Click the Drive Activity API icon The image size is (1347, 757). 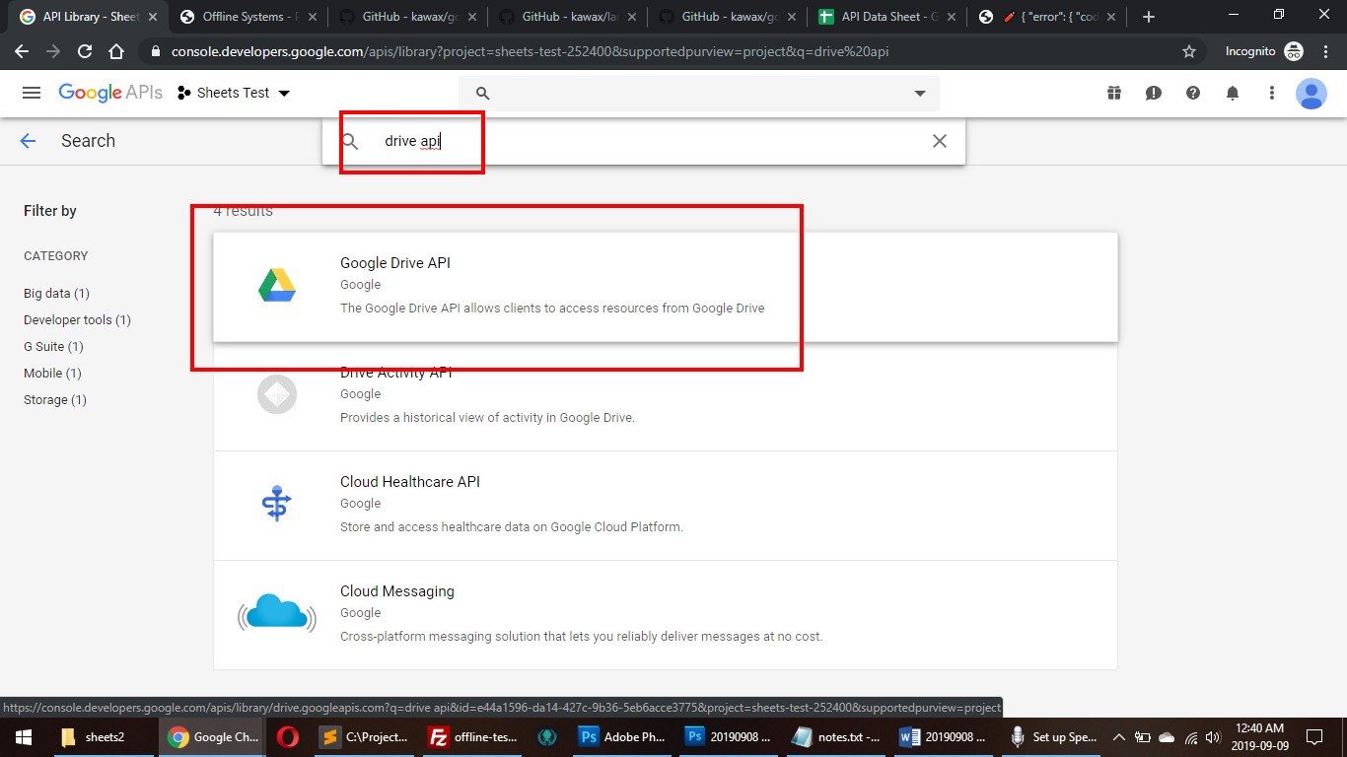(277, 394)
